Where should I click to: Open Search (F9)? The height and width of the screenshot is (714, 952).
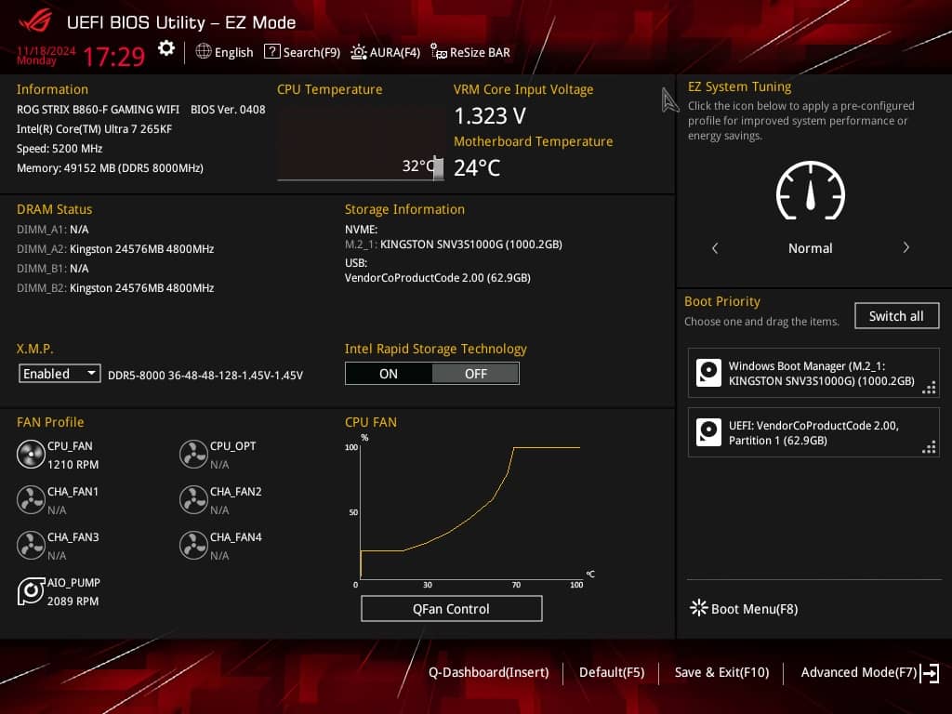coord(302,52)
